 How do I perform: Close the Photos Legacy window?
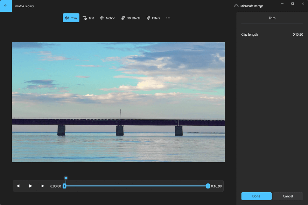coord(303,4)
